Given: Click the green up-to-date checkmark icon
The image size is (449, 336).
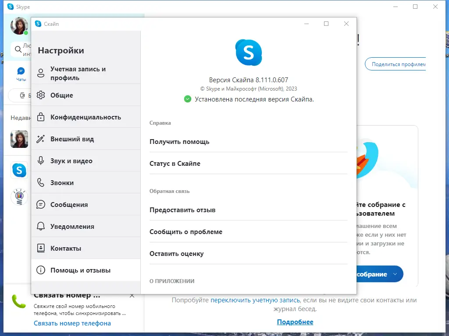Looking at the screenshot, I should tap(188, 99).
